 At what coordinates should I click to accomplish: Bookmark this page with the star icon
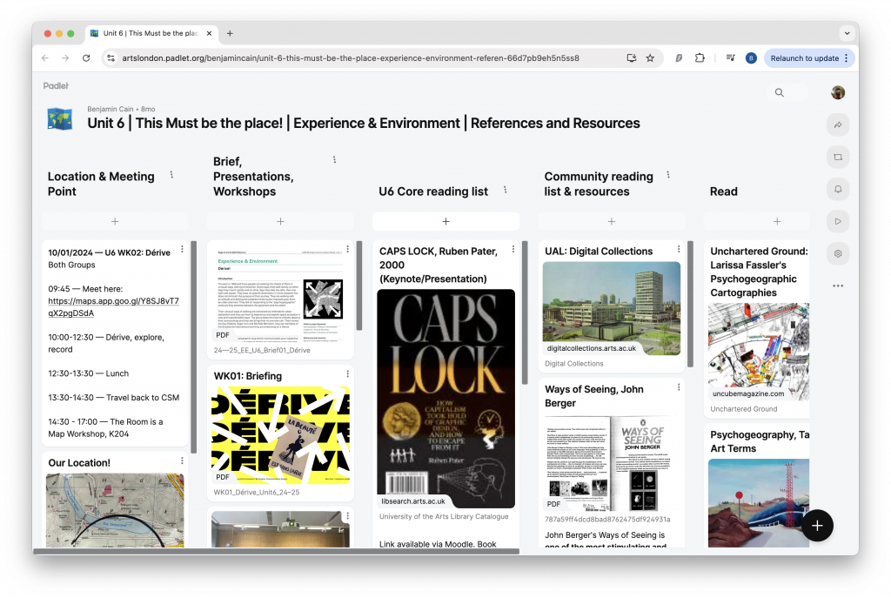pyautogui.click(x=650, y=58)
